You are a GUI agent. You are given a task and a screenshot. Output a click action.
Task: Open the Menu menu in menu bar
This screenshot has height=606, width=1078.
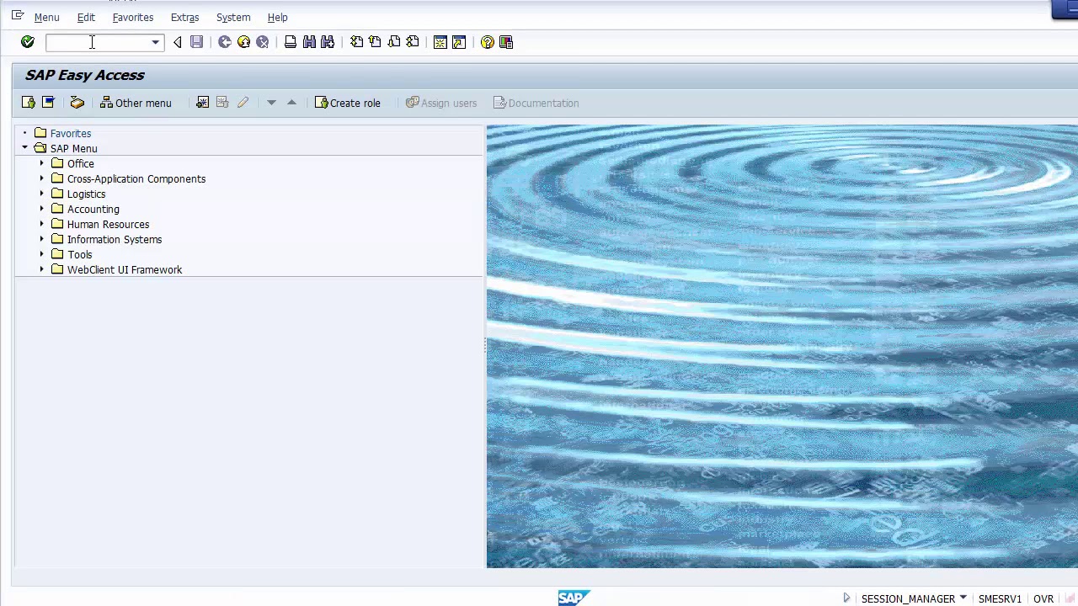(46, 17)
